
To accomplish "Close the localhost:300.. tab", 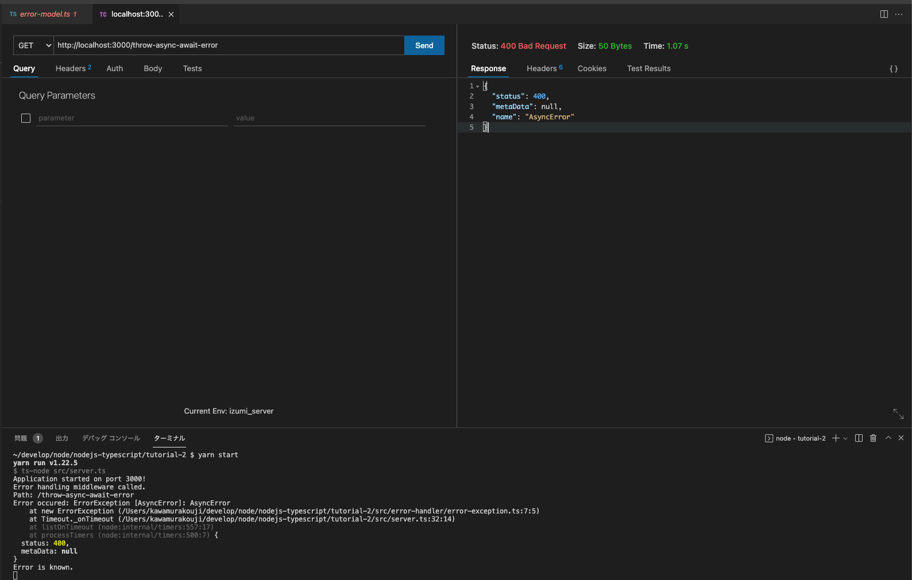I will coord(171,14).
